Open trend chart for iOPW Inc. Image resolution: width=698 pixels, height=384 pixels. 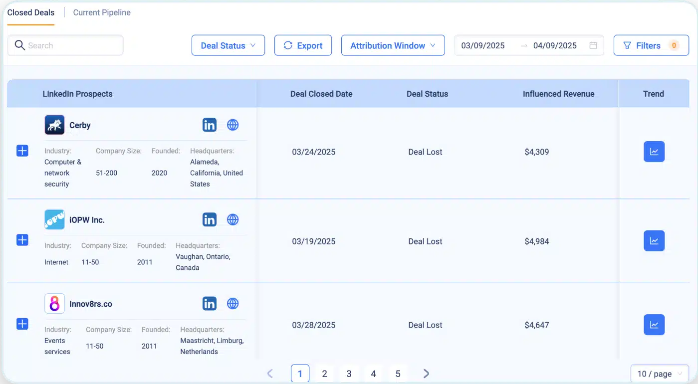[x=654, y=241]
